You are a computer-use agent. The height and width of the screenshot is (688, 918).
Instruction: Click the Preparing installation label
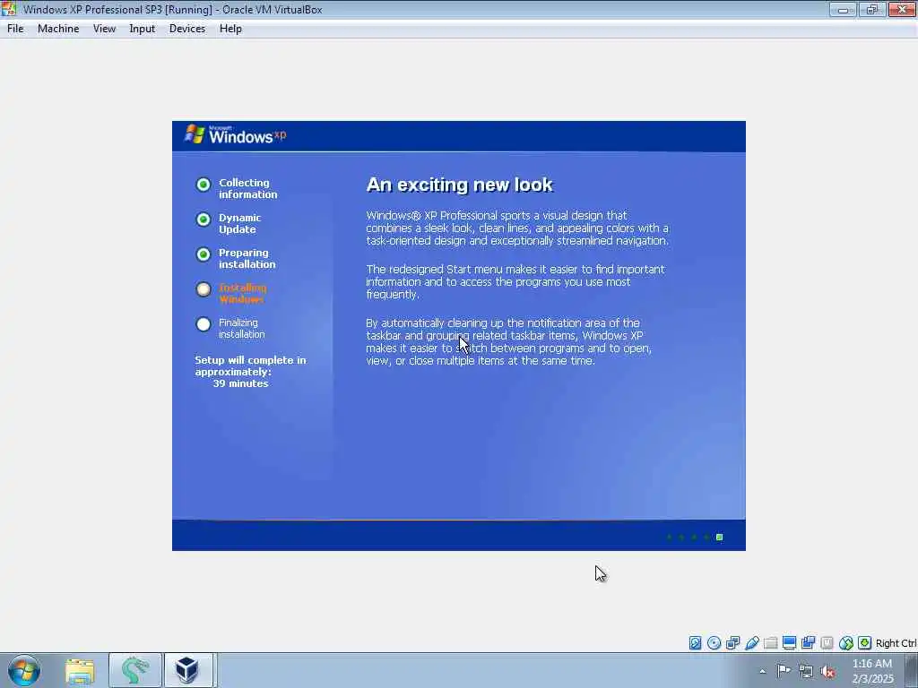pyautogui.click(x=247, y=259)
